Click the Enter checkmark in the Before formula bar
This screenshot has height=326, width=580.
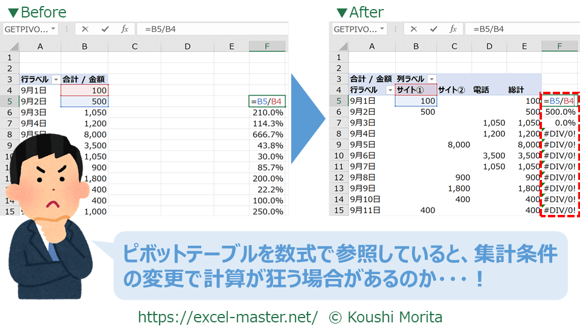[105, 29]
